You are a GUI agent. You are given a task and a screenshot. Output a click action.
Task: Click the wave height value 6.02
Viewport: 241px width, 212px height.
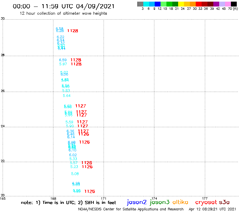tap(73, 155)
